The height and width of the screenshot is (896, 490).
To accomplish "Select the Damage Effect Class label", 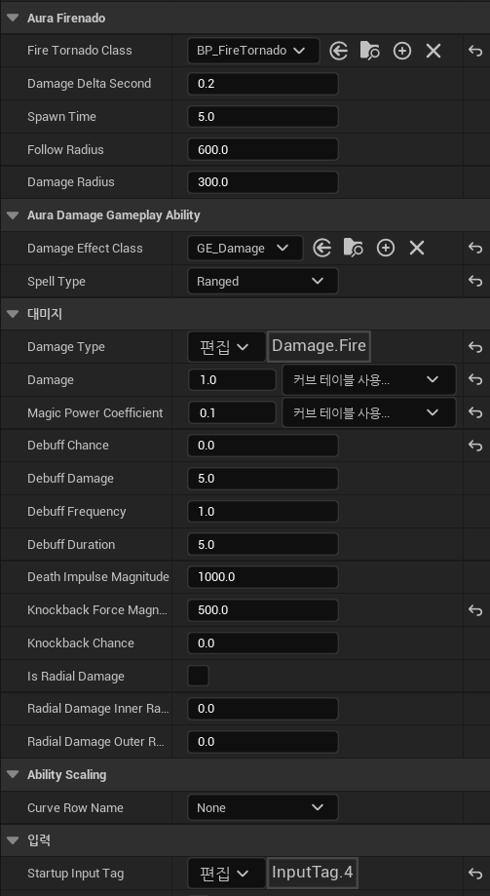I will 85,248.
